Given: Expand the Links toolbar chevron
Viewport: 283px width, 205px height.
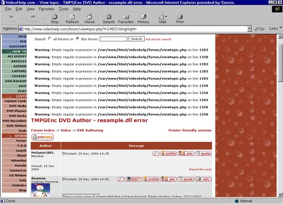Looking at the screenshot, I should coord(281,28).
